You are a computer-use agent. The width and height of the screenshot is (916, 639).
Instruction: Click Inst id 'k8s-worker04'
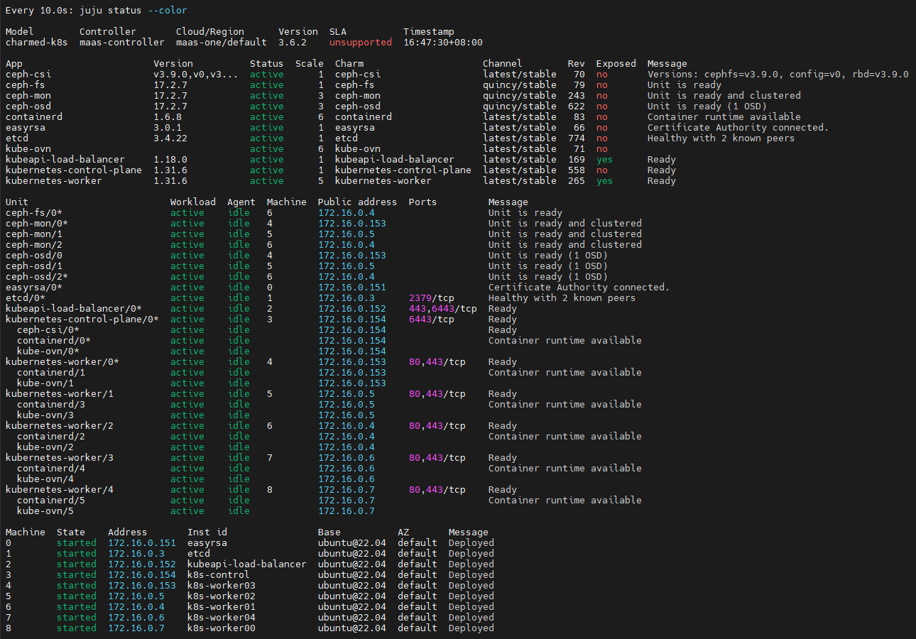point(222,618)
